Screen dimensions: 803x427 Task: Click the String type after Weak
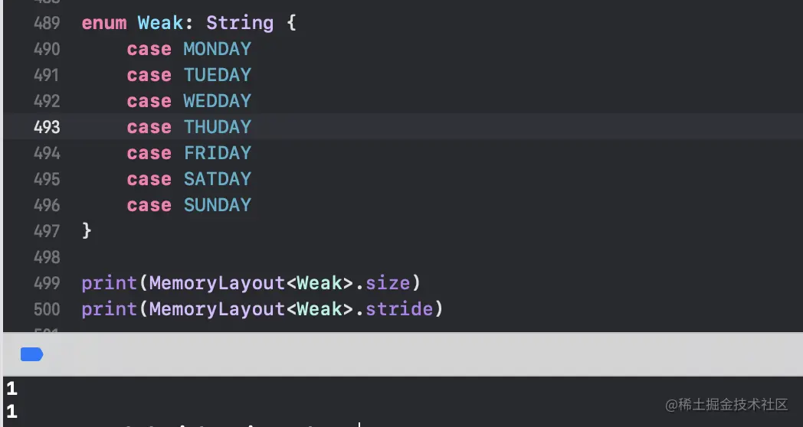pyautogui.click(x=240, y=23)
